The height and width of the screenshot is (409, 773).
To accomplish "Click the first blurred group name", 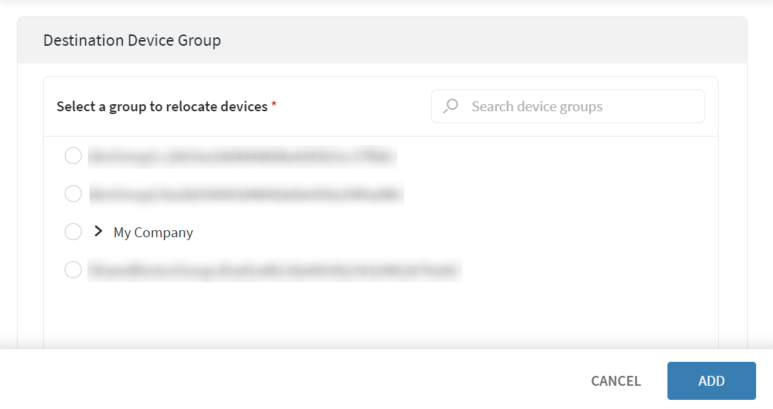I will [241, 156].
